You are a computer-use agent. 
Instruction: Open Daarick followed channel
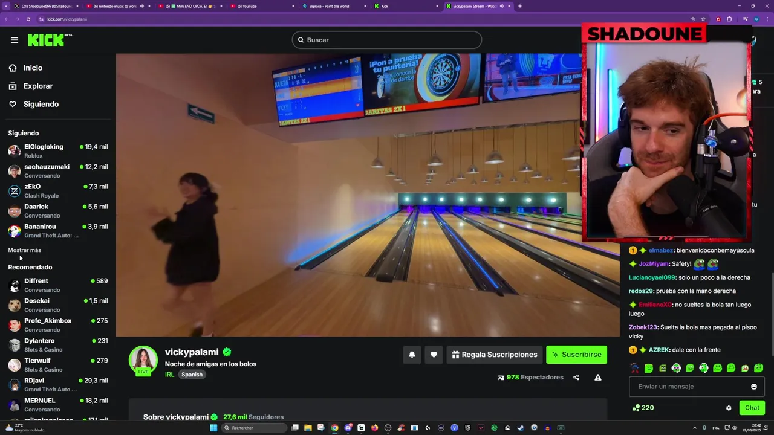(58, 211)
